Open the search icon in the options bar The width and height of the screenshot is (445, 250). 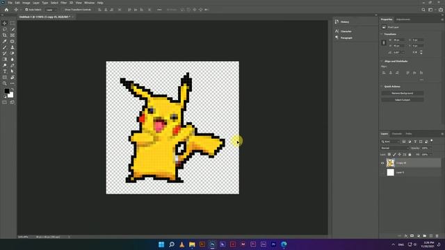tap(423, 10)
